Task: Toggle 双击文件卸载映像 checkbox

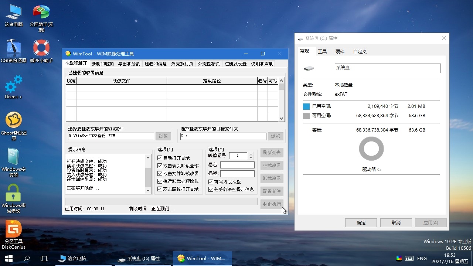Action: [x=160, y=174]
